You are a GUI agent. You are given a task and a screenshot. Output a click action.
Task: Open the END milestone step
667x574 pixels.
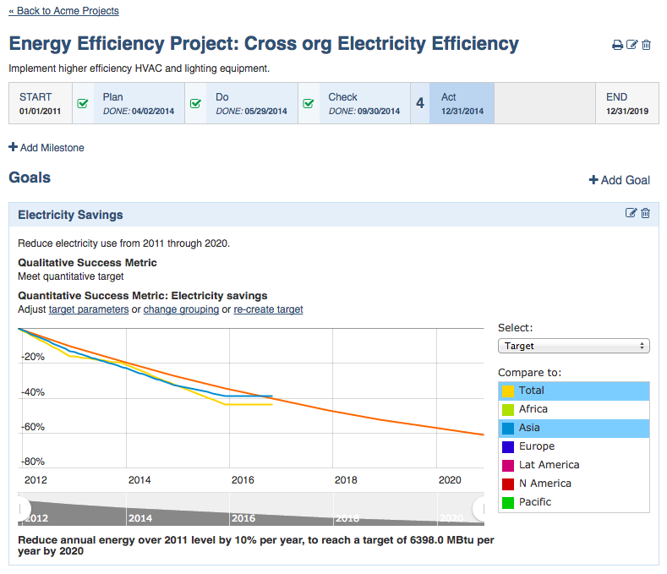[x=626, y=103]
